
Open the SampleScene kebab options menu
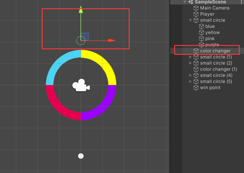(x=242, y=2)
